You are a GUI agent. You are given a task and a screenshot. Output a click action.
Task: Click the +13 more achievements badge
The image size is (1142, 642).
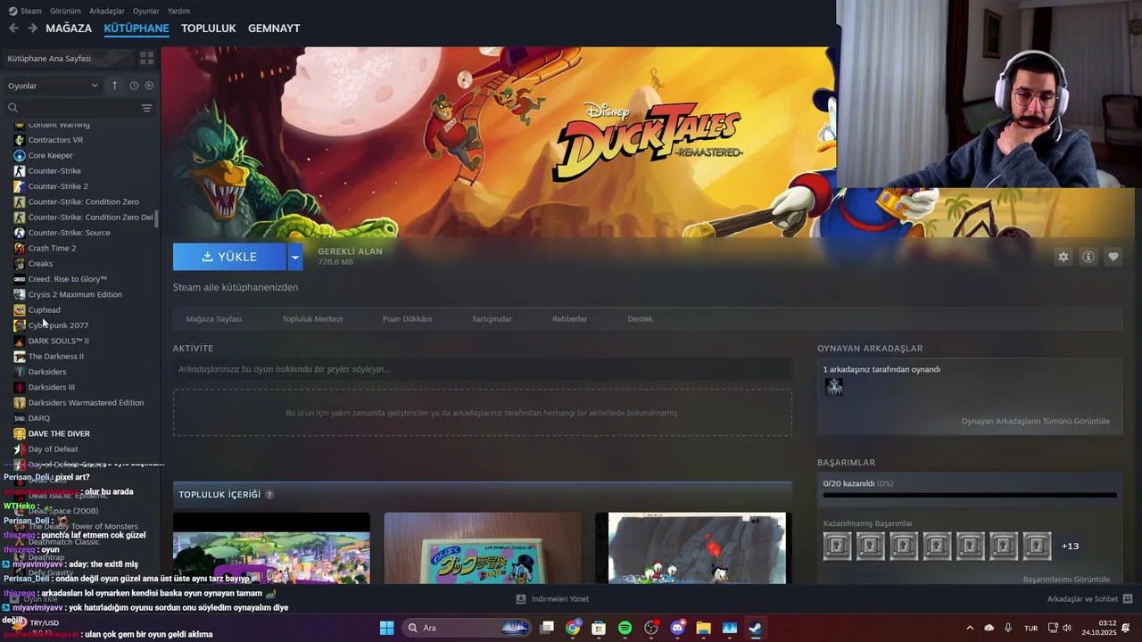(x=1071, y=546)
